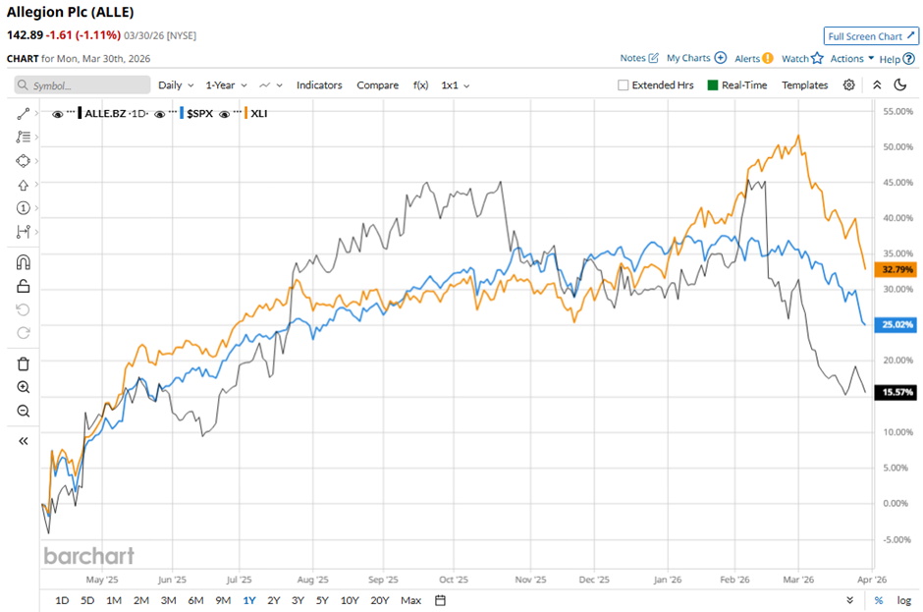Open $SPX series options ellipsis

pyautogui.click(x=173, y=111)
